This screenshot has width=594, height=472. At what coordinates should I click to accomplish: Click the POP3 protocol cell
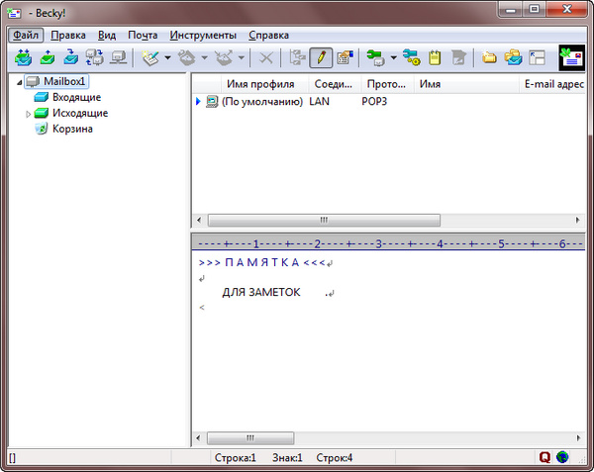point(374,102)
